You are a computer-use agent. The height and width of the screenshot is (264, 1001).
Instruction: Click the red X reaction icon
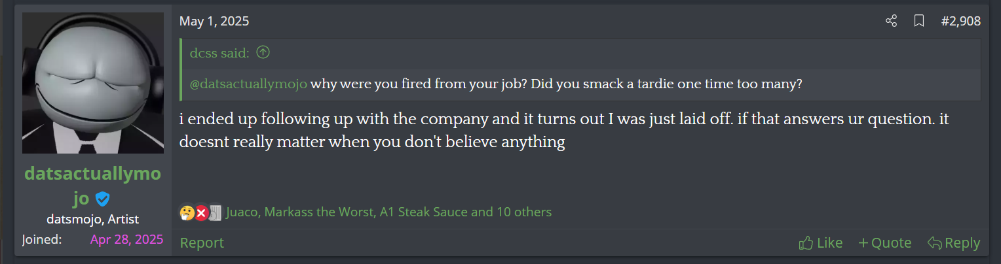click(201, 212)
